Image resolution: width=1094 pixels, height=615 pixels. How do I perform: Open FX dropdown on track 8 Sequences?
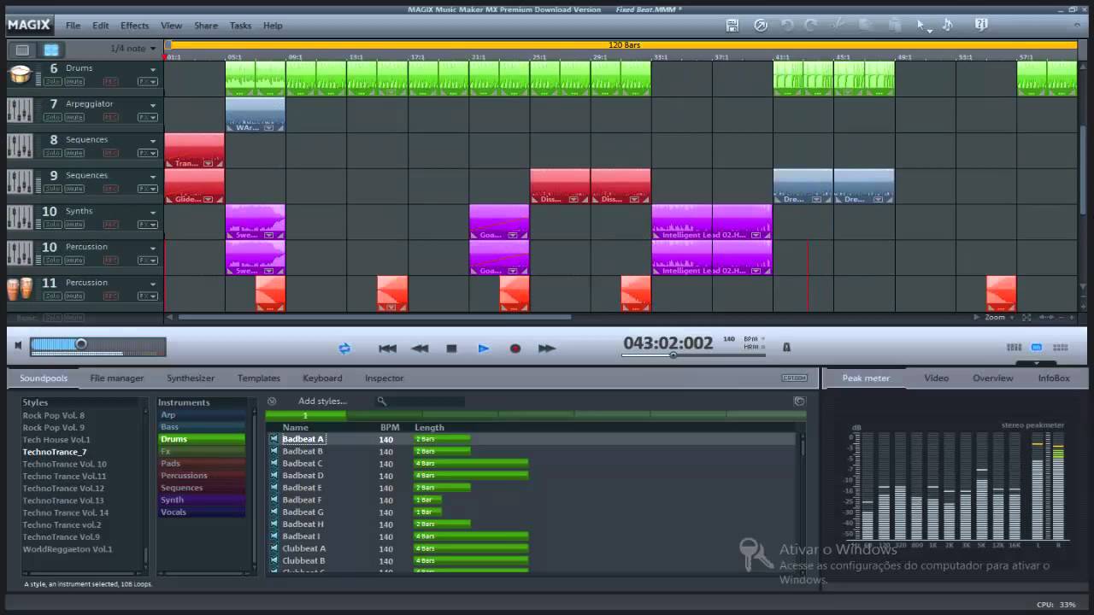tap(148, 153)
